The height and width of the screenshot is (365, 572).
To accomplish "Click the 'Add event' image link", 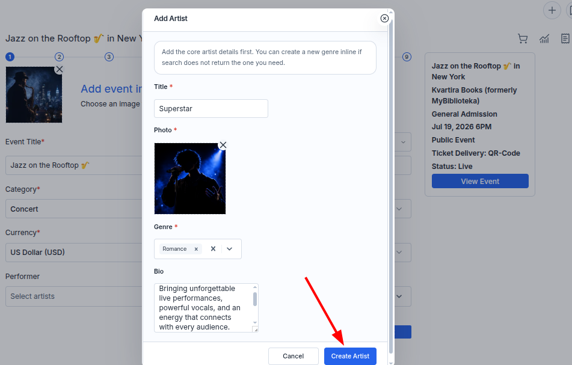I will coord(111,89).
